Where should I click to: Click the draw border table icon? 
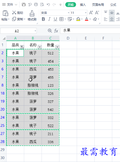[70, 19]
